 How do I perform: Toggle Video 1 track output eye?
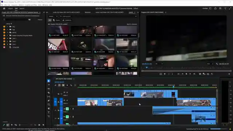(x=67, y=100)
